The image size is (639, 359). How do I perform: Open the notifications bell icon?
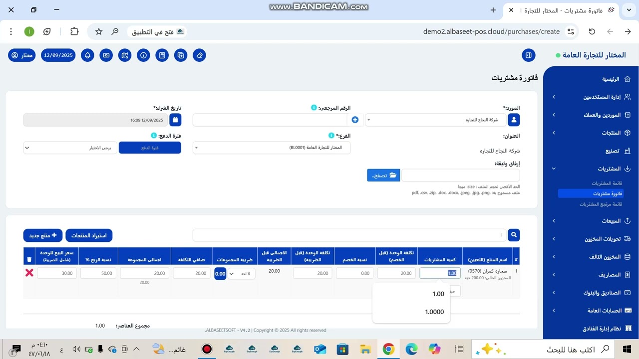[x=87, y=55]
